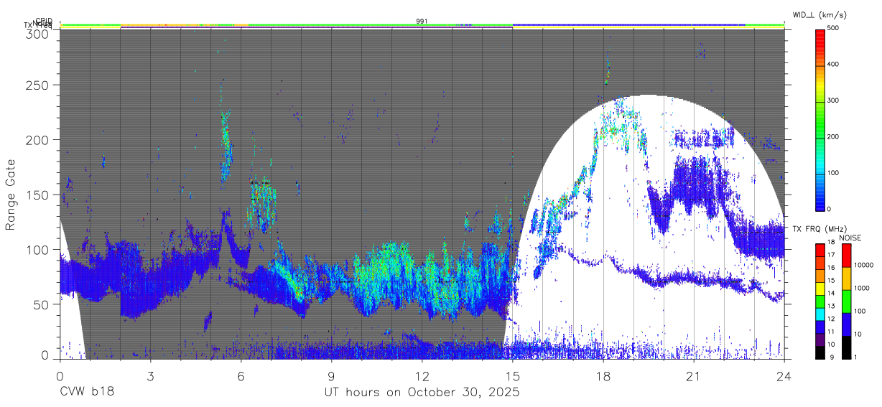
Task: Click the '300' range gate tick label
Action: point(37,34)
